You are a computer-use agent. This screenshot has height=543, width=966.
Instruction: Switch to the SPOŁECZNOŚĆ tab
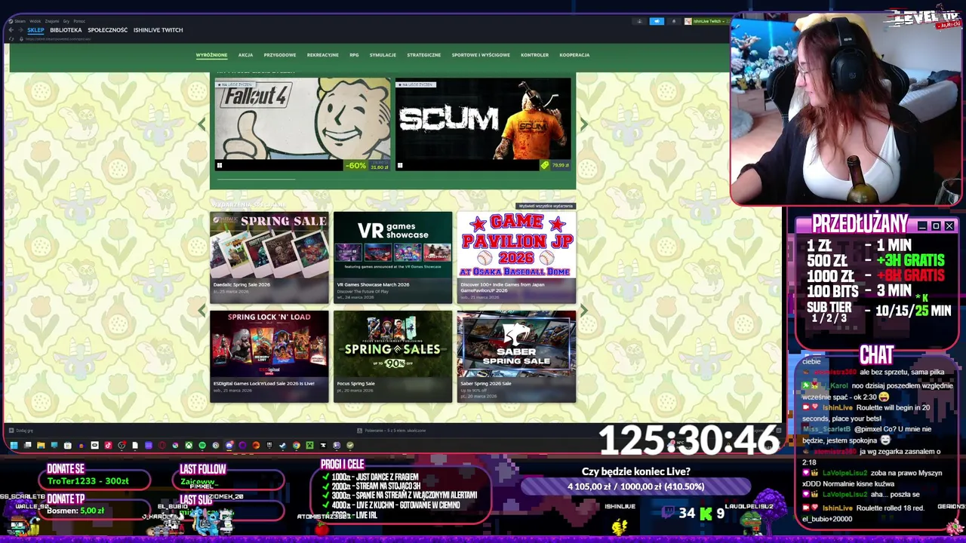tap(107, 30)
